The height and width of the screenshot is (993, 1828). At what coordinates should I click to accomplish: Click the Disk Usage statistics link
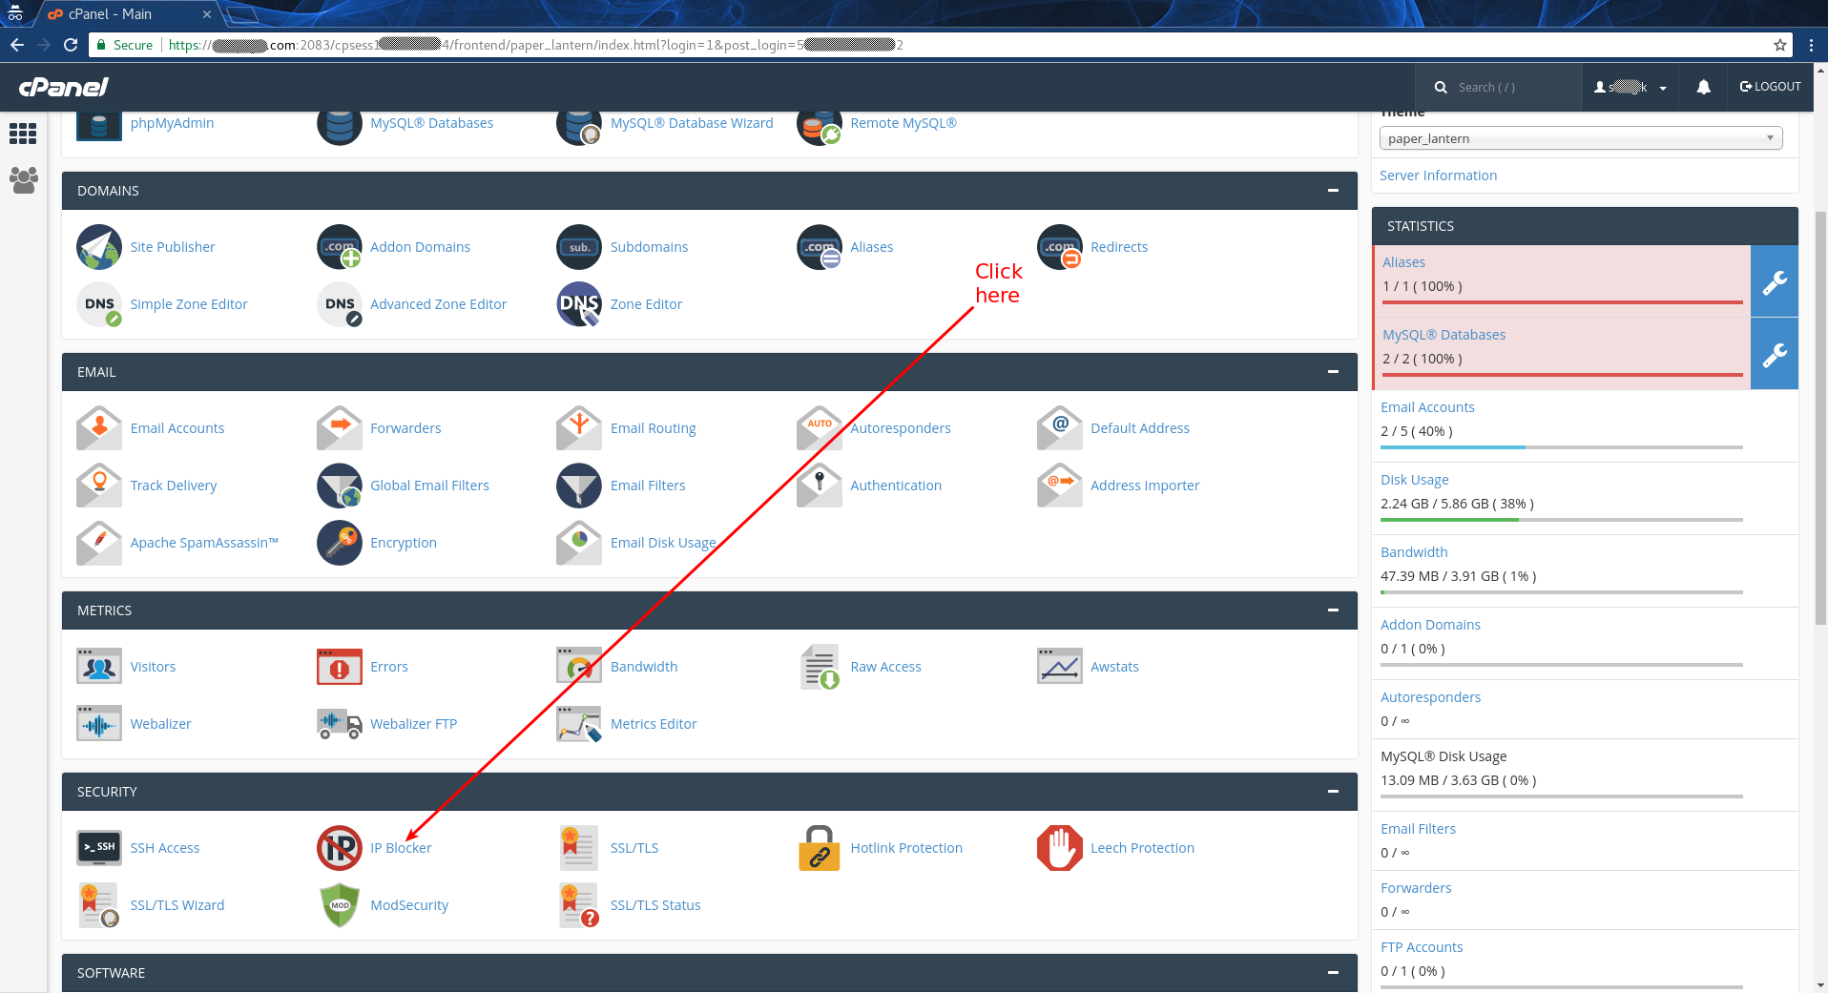pos(1414,480)
